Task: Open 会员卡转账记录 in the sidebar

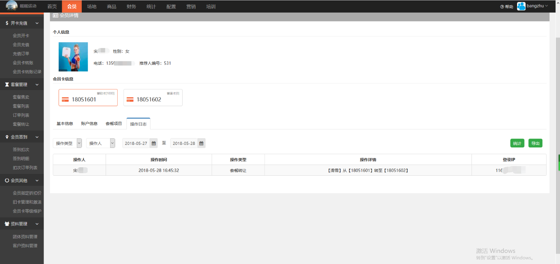Action: tap(27, 72)
